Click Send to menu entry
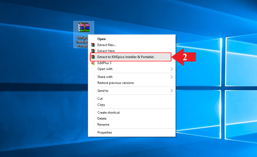 [x=132, y=91]
